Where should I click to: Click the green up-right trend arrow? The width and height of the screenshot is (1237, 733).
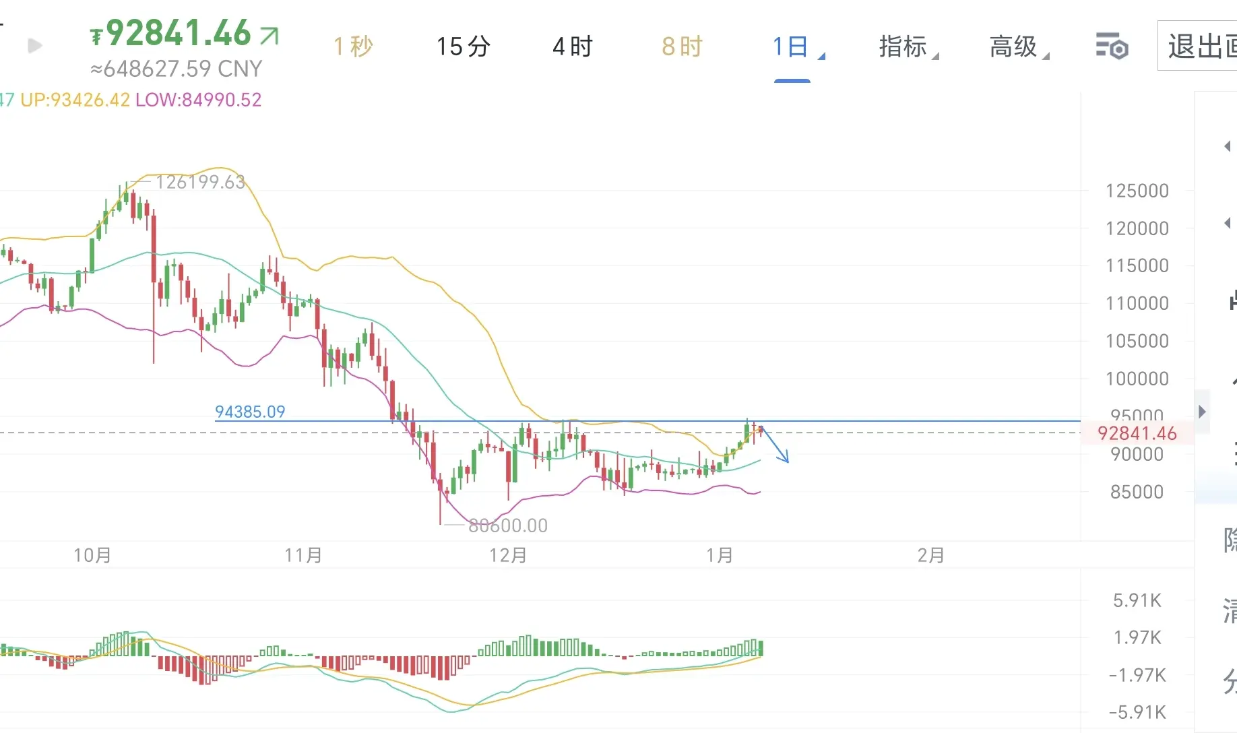tap(269, 35)
